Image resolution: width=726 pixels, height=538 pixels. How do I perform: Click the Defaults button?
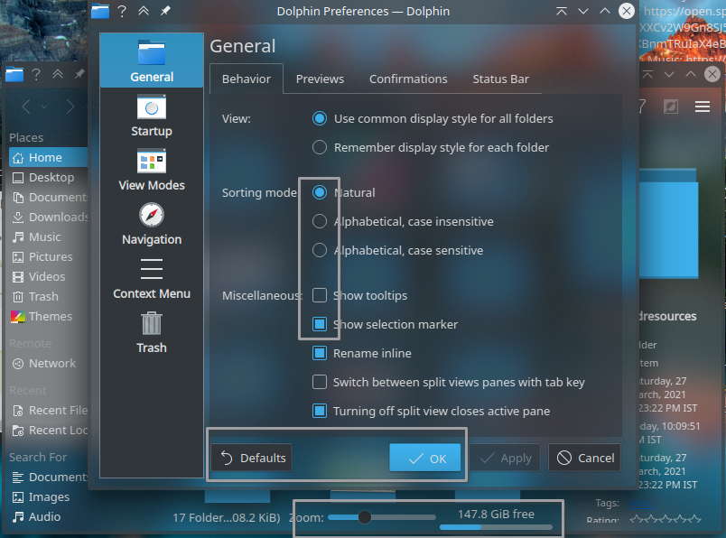coord(251,458)
